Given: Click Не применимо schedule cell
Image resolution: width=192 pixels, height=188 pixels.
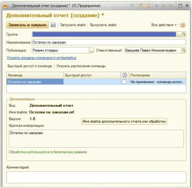Looking at the screenshot, I should tap(158, 82).
